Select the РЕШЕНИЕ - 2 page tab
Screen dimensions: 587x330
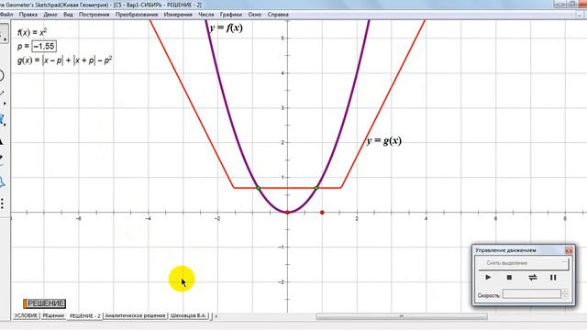click(x=85, y=316)
